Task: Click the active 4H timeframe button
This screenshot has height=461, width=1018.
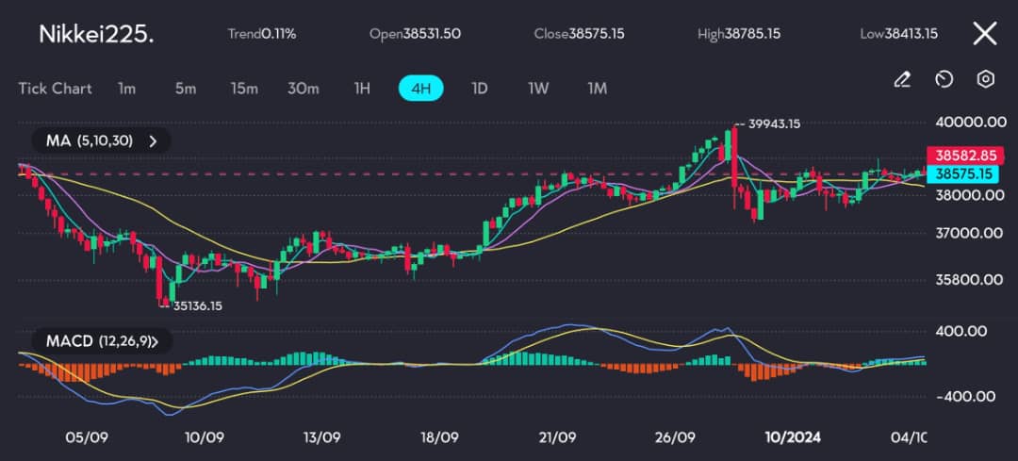Action: pyautogui.click(x=420, y=89)
